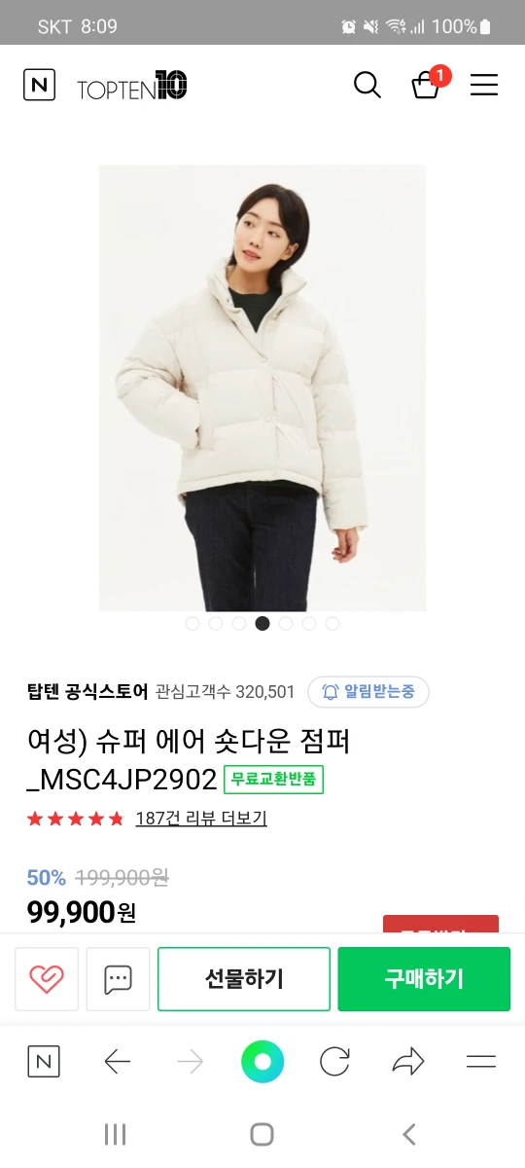Open the browser bottom bar menu lines
Image resolution: width=525 pixels, height=1168 pixels.
[481, 1062]
